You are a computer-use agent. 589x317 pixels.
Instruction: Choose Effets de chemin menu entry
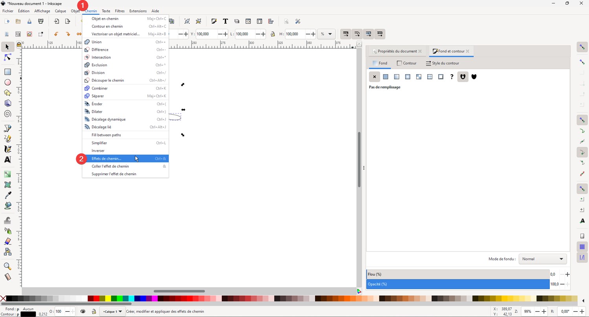coord(125,159)
